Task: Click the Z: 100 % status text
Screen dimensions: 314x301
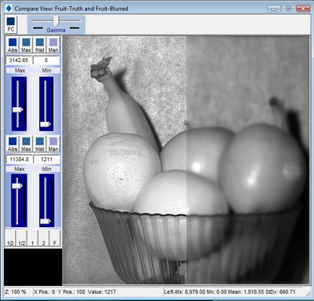Action: click(16, 292)
